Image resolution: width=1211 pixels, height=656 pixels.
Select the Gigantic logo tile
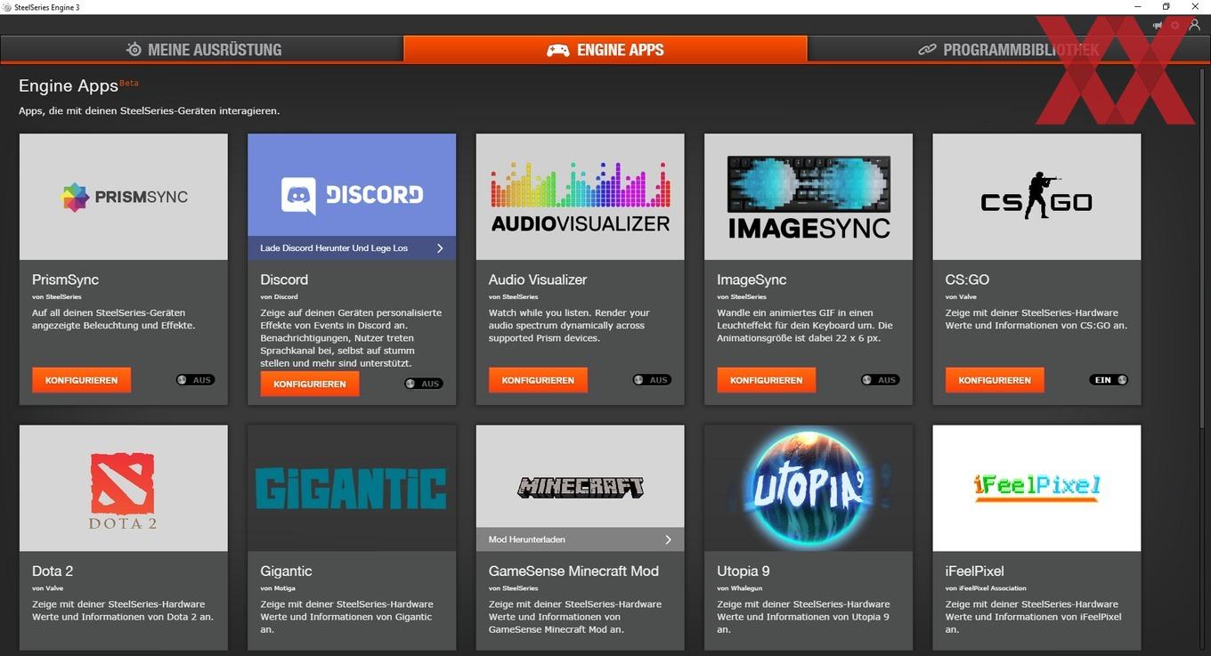click(352, 488)
